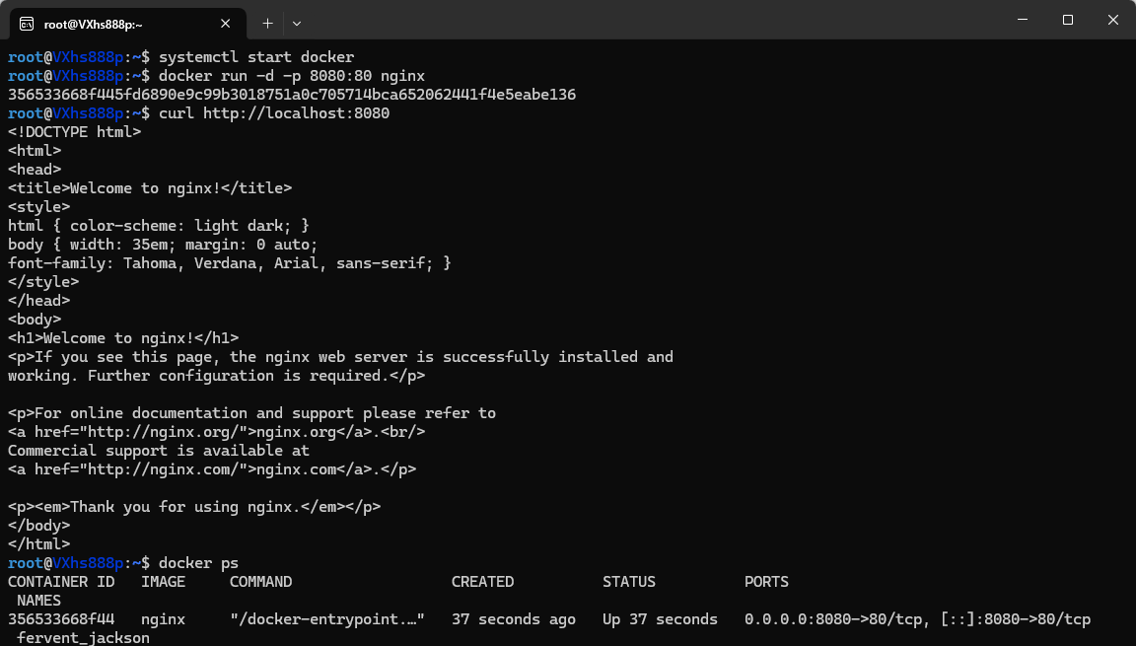Image resolution: width=1136 pixels, height=646 pixels.
Task: Click the docker ps command text
Action: tap(198, 563)
